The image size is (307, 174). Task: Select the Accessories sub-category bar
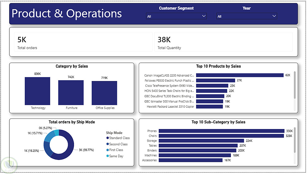point(191,160)
